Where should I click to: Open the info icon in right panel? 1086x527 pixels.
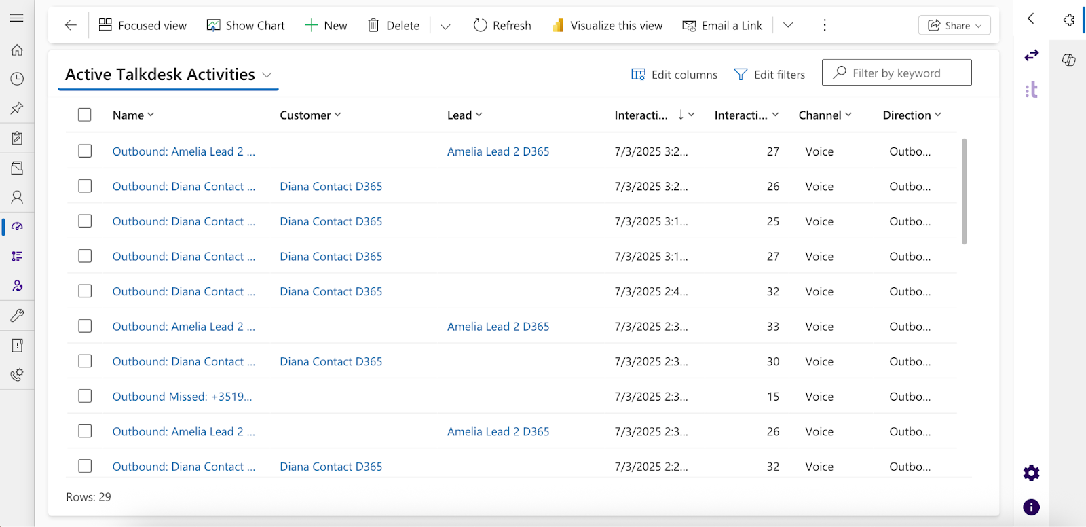tap(1031, 507)
